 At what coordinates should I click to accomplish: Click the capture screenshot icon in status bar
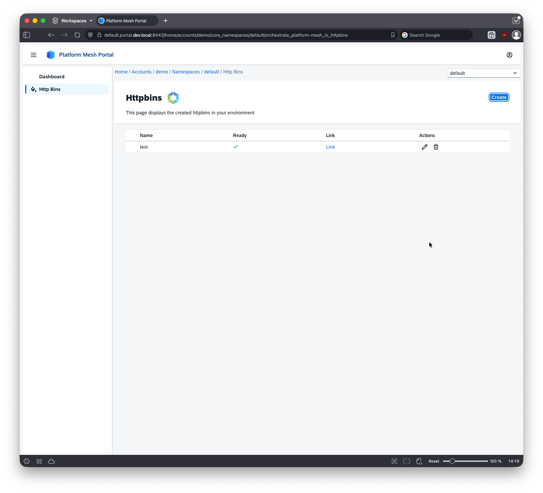point(394,461)
